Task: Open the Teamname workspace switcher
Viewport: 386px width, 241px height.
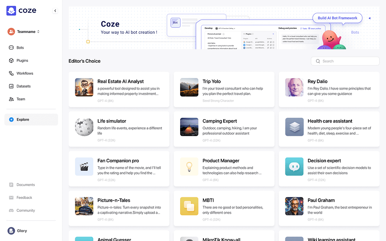Action: [x=24, y=31]
